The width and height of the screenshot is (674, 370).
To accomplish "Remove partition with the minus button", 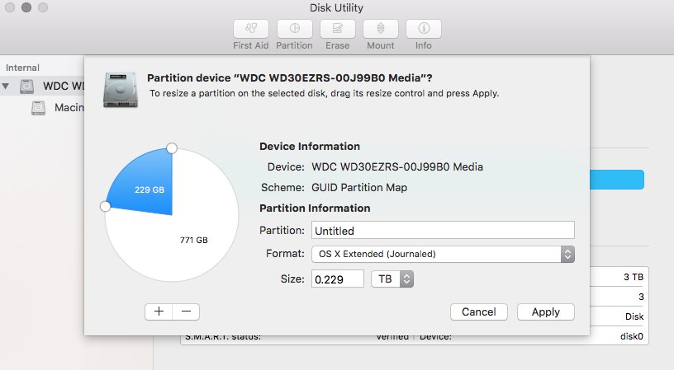I will 186,311.
